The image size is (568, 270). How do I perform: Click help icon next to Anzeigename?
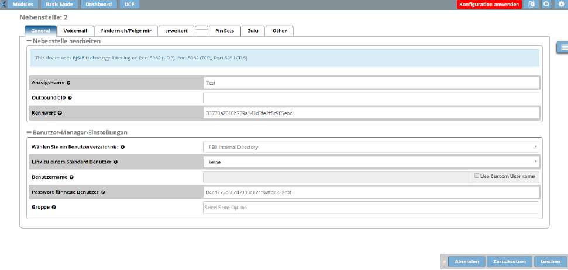pos(68,83)
